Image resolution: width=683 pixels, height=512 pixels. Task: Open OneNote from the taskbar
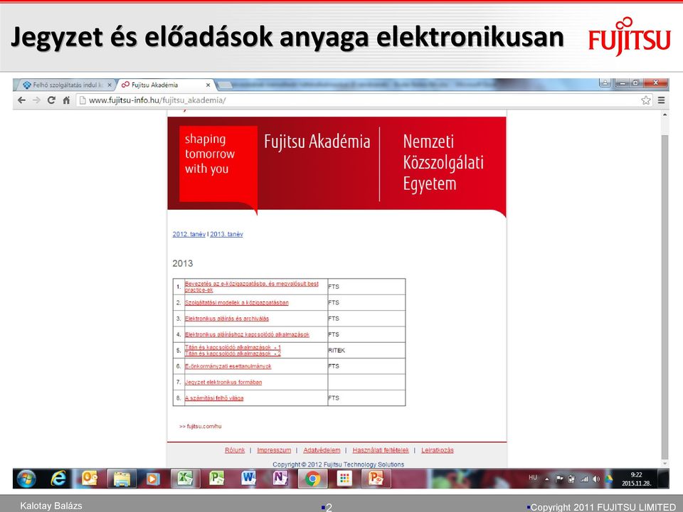(x=280, y=479)
